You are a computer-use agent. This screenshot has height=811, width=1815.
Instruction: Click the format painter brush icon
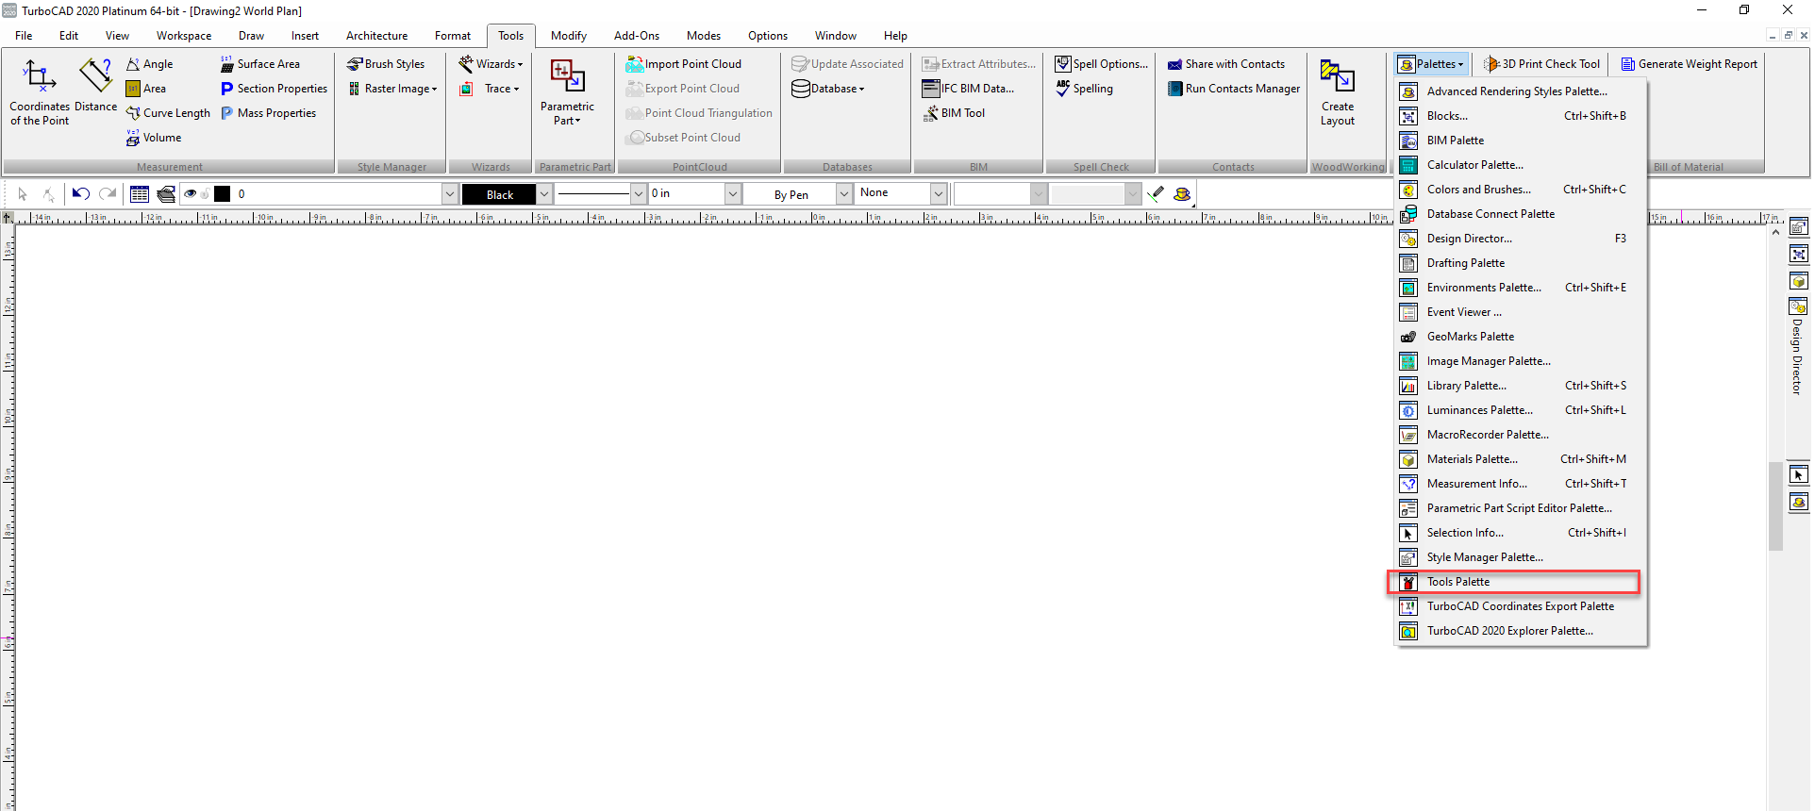coord(1157,194)
